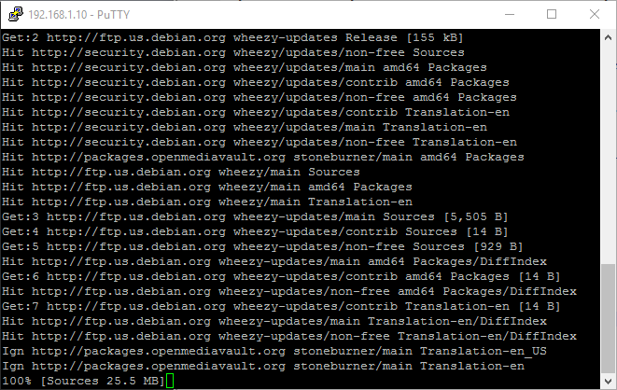Click the 'wheezy/main amd64 Packages' line
Image resolution: width=617 pixels, height=390 pixels.
coord(207,188)
